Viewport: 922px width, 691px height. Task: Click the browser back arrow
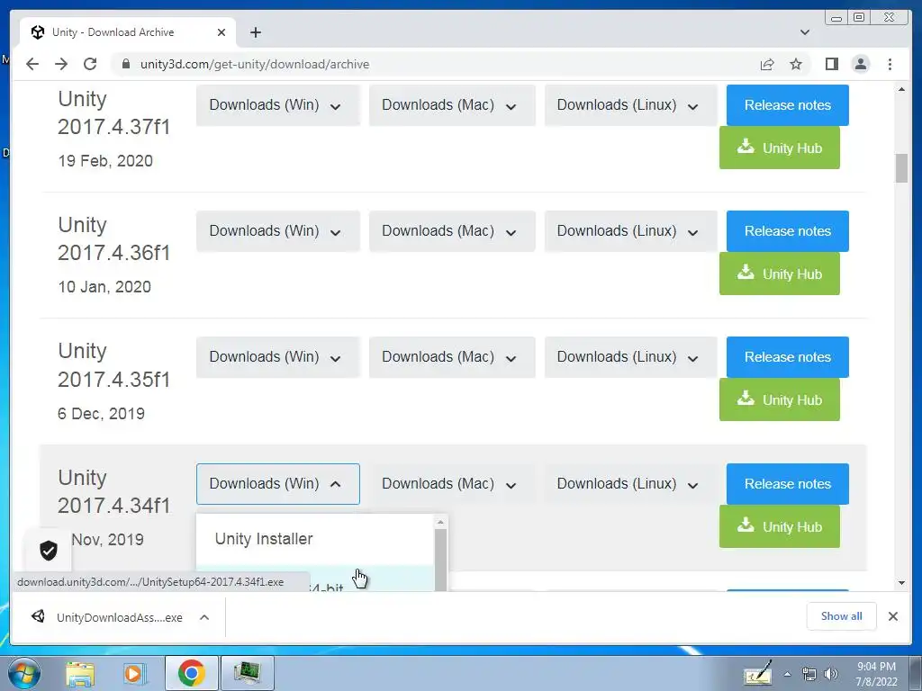[x=32, y=64]
